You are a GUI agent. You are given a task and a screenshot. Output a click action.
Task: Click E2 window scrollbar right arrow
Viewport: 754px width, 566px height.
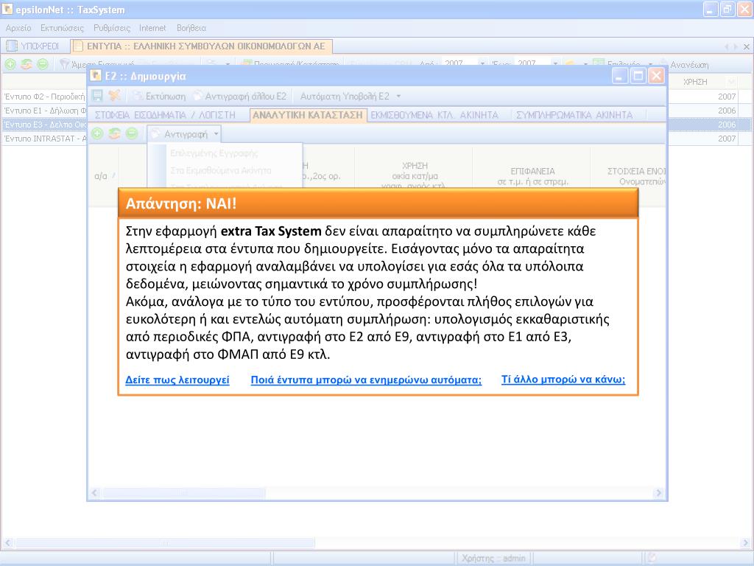coord(658,492)
